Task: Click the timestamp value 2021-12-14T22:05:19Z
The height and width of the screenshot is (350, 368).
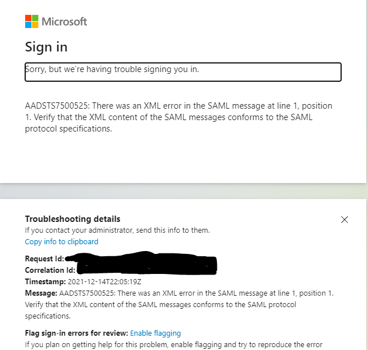Action: point(104,281)
